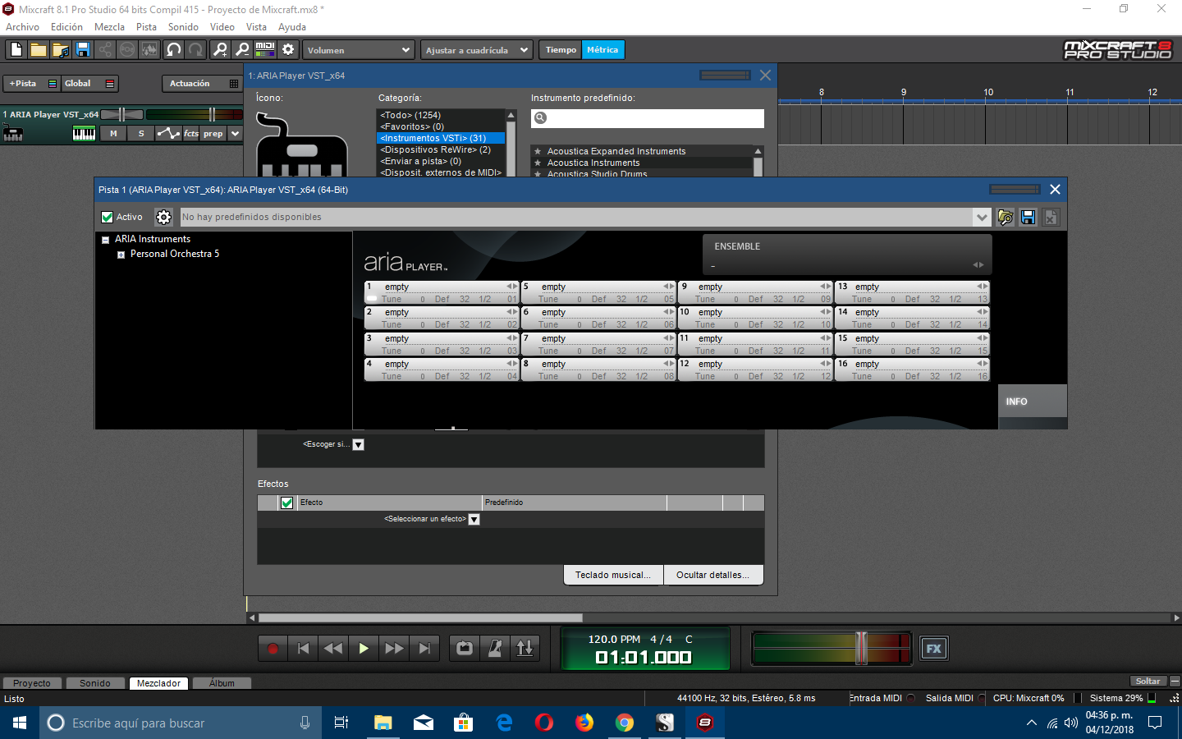The image size is (1182, 739).
Task: Zoom in with the magnifier plus icon
Action: pyautogui.click(x=220, y=50)
